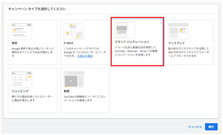The width and height of the screenshot is (223, 135).
Task: Click the ディスプレイ description mentioning 300 万件
Action: [x=188, y=52]
